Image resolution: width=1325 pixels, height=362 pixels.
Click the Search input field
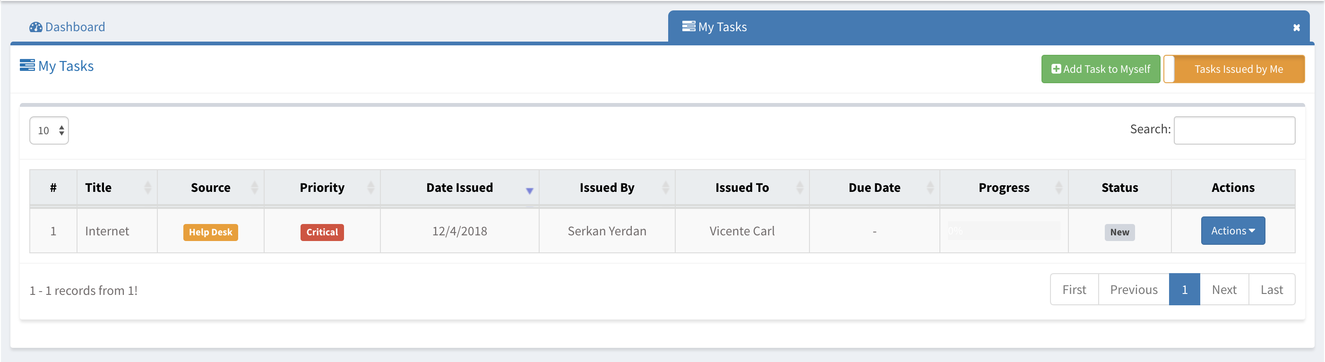click(1234, 130)
